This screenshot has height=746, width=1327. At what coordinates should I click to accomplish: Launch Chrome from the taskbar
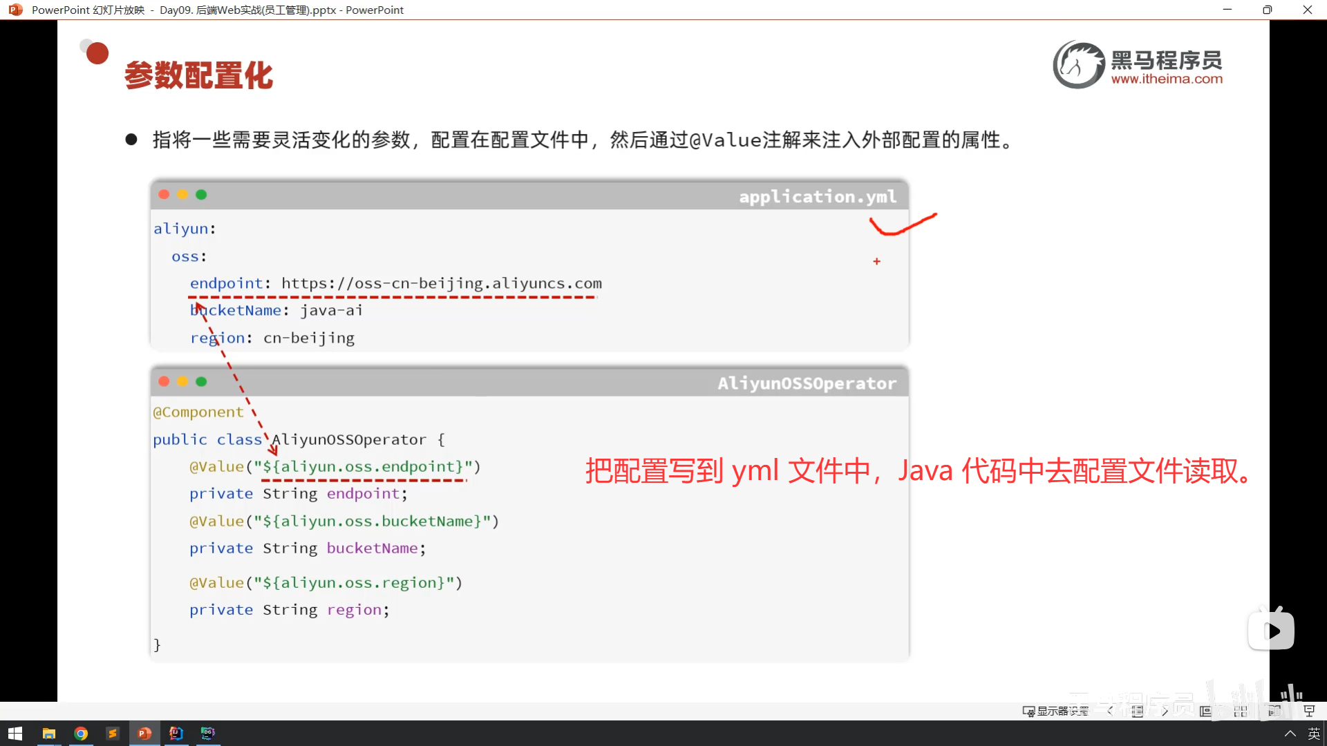click(81, 733)
